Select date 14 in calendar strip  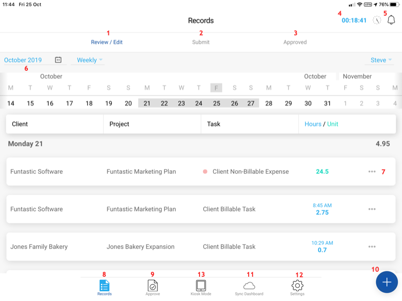[x=11, y=103]
